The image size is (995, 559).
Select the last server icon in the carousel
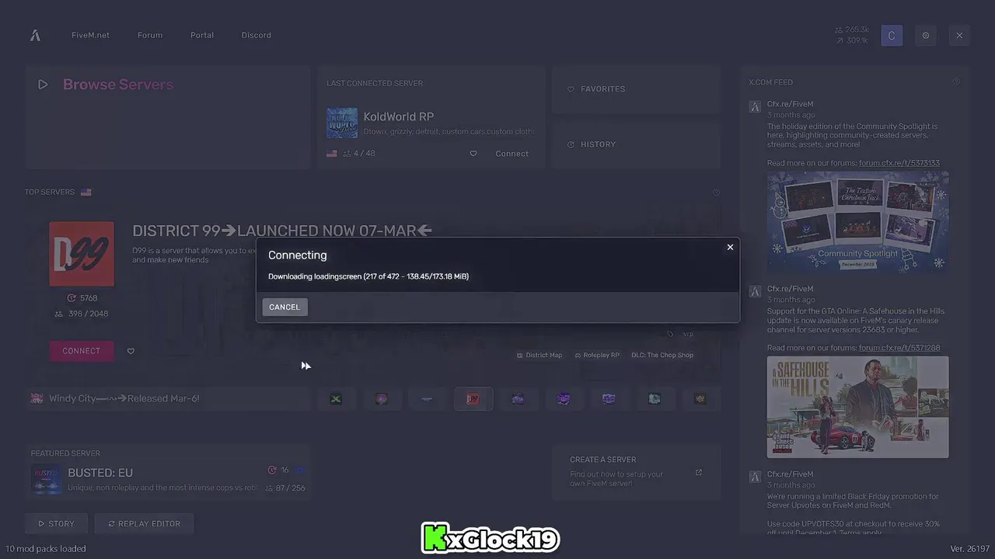coord(700,399)
